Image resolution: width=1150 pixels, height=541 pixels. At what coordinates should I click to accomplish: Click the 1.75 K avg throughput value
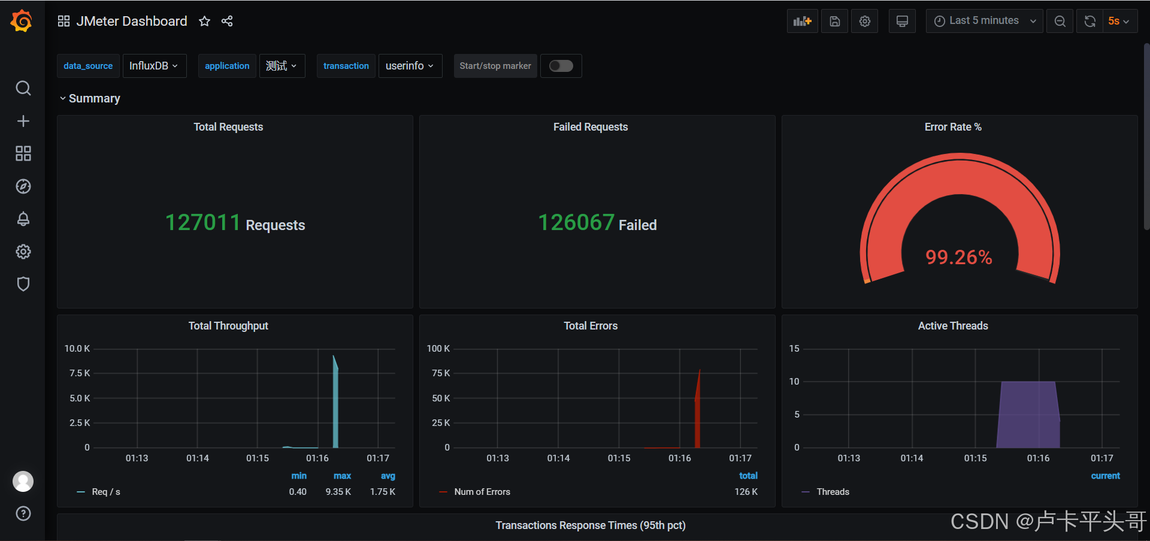click(x=383, y=492)
